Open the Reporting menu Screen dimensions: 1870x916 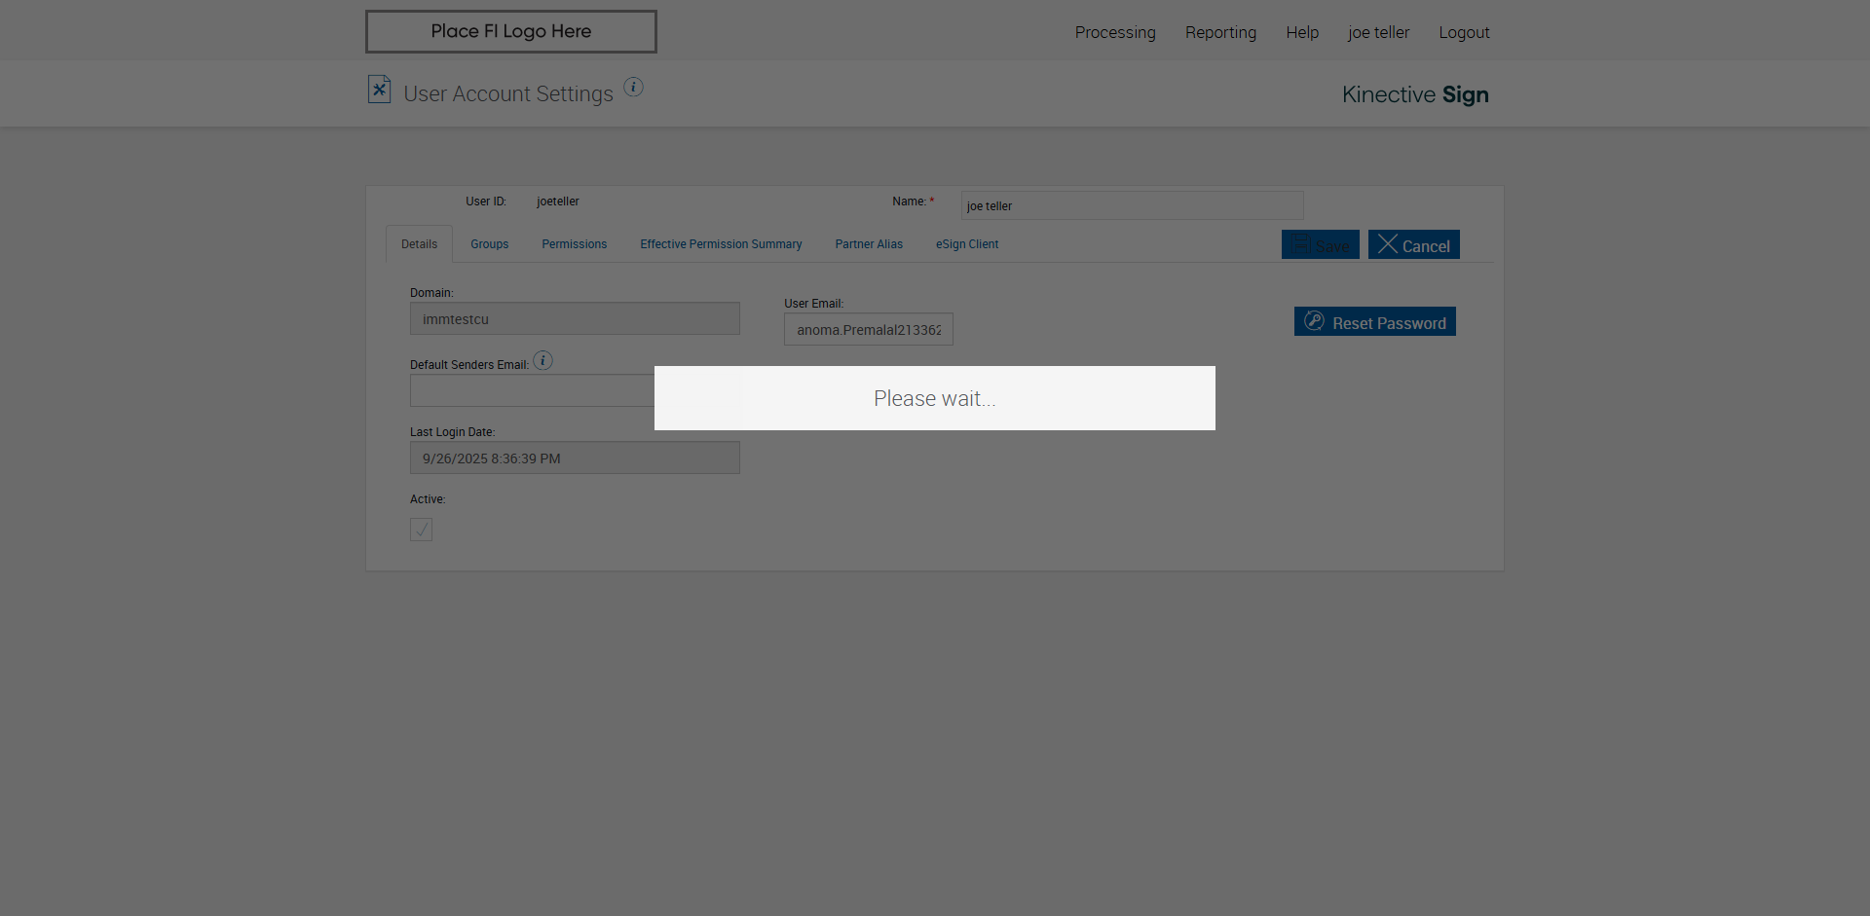pos(1220,32)
